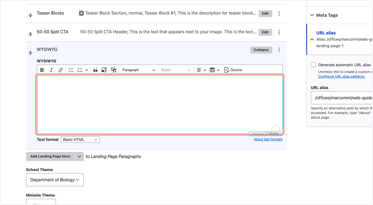Open the Text format Basic HTML select

pyautogui.click(x=80, y=140)
